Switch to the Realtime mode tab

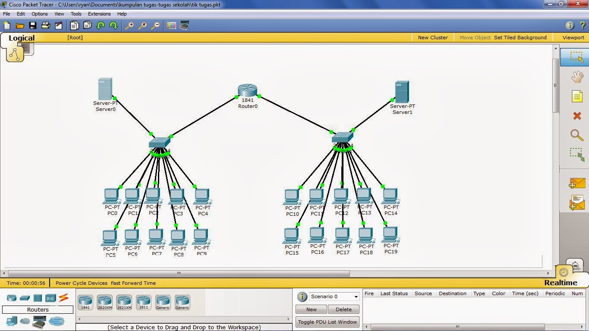[561, 283]
